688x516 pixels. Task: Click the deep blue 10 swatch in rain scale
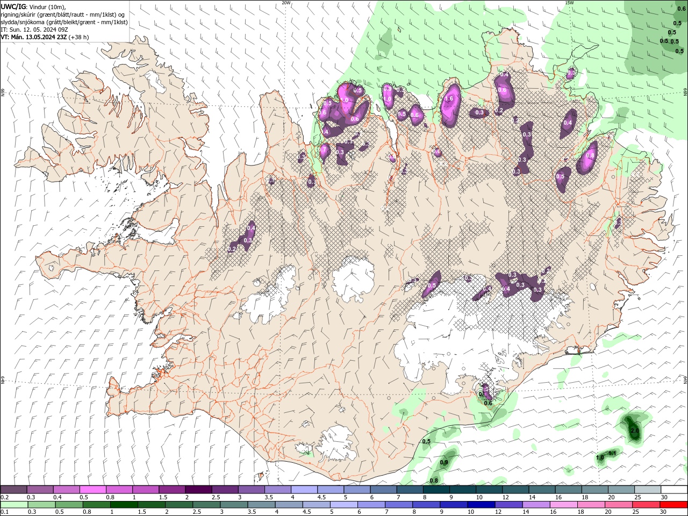tap(481, 505)
